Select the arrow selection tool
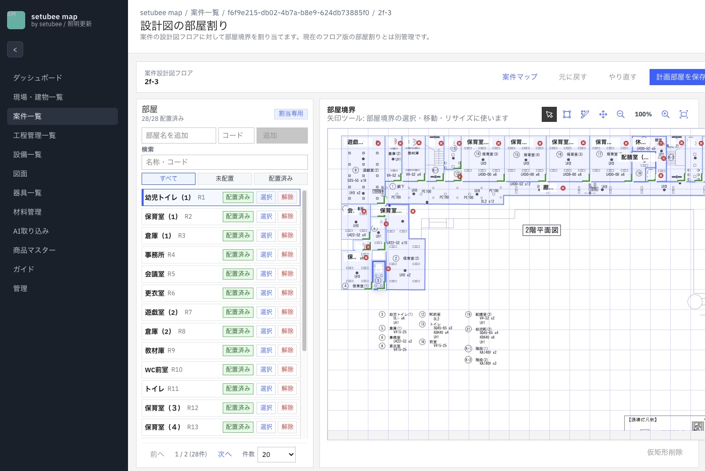Viewport: 705px width, 471px height. pos(549,114)
